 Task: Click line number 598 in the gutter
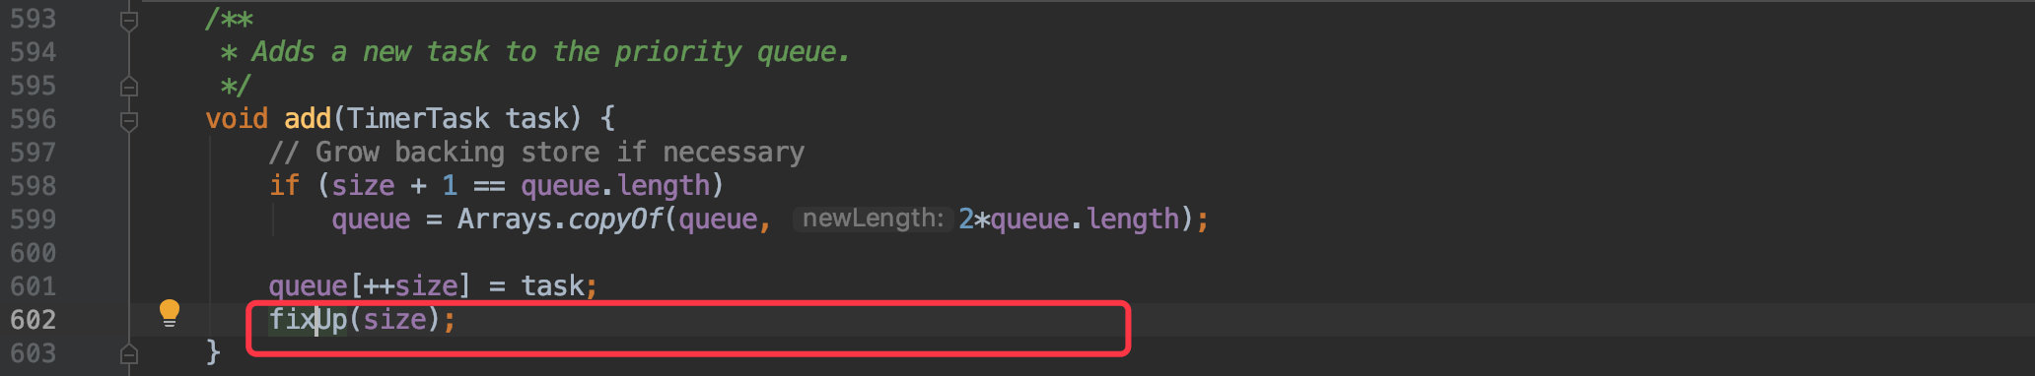[x=33, y=186]
